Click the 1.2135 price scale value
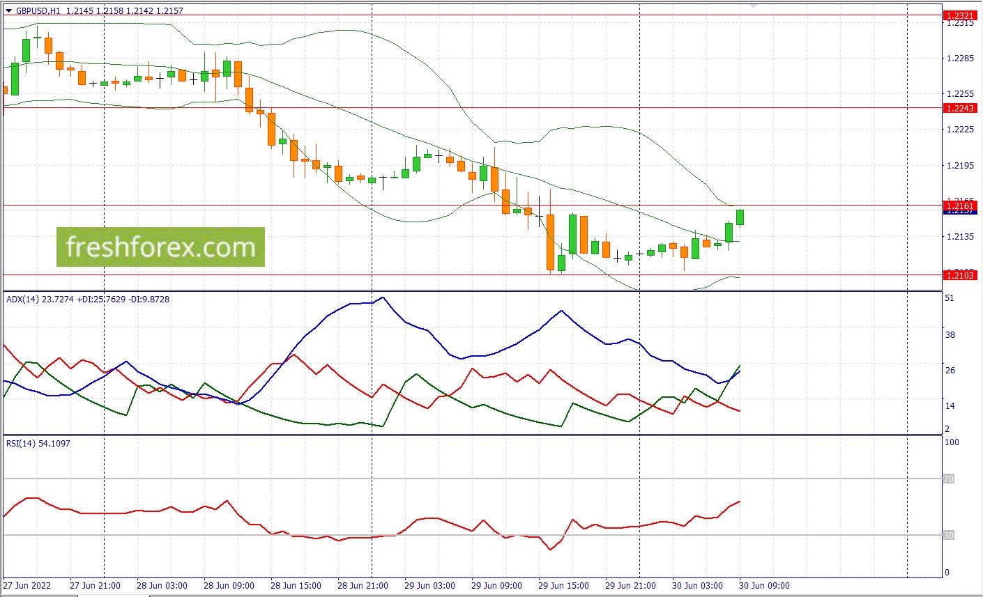 [x=960, y=237]
